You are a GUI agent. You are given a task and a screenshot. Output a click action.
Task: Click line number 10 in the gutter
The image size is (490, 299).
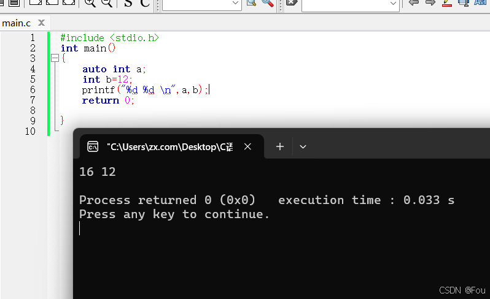click(30, 131)
